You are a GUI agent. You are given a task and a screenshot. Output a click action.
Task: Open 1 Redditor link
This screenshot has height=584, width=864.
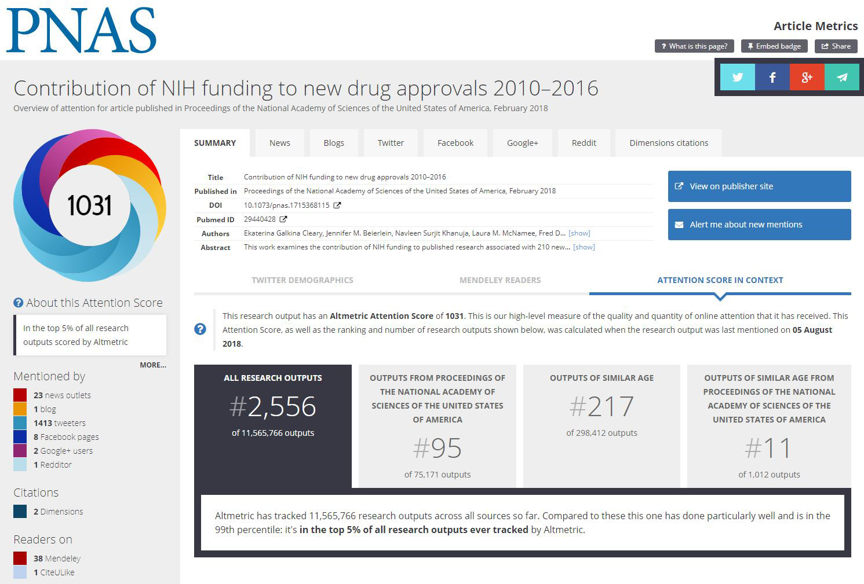[x=53, y=465]
